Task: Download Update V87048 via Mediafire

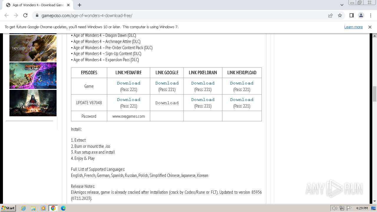Action: click(x=128, y=100)
